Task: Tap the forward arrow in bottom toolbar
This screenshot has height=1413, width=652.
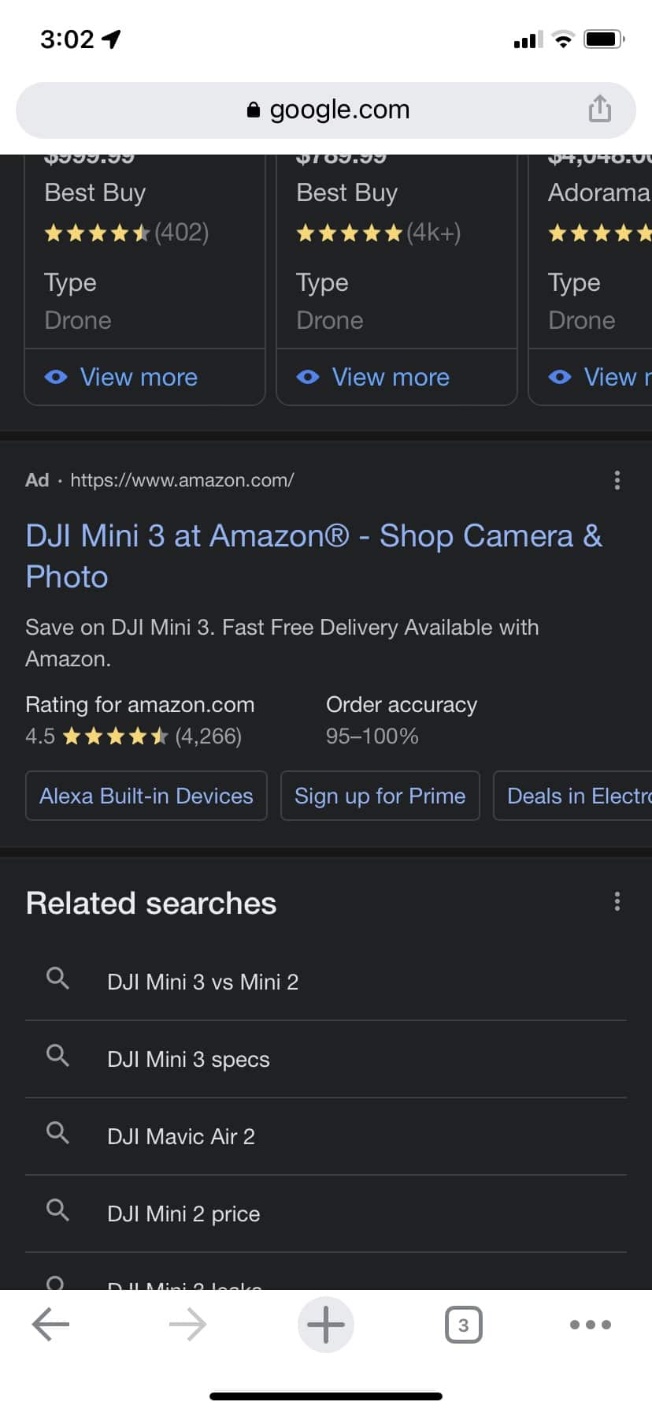Action: 187,1325
